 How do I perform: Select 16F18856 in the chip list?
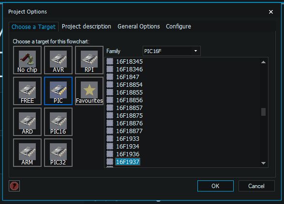(x=129, y=100)
